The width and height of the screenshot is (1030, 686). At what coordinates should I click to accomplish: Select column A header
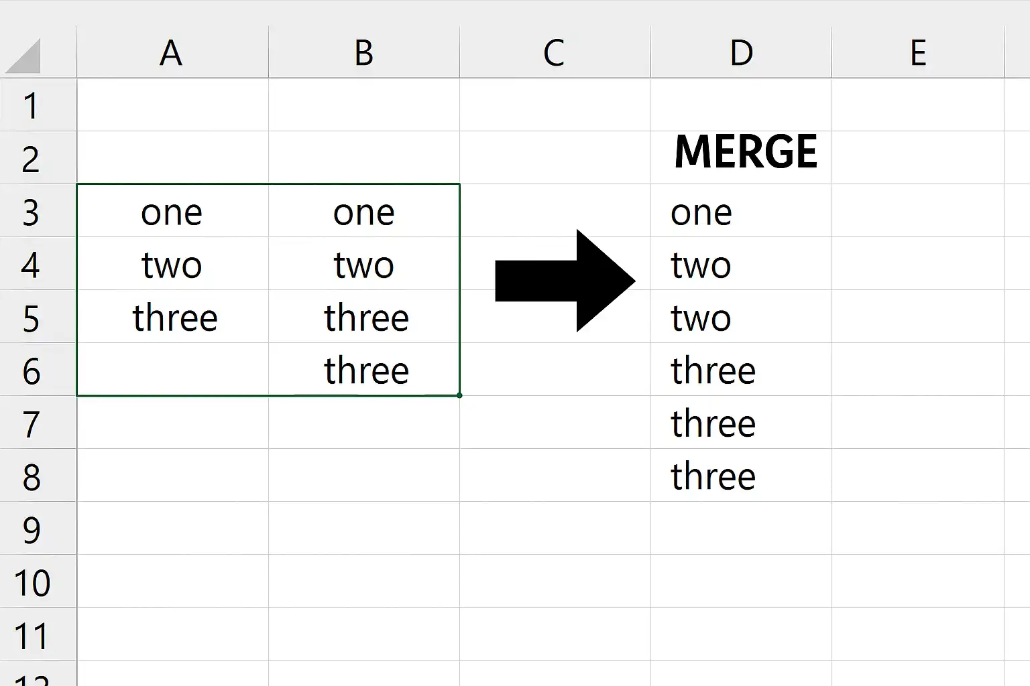(x=172, y=53)
